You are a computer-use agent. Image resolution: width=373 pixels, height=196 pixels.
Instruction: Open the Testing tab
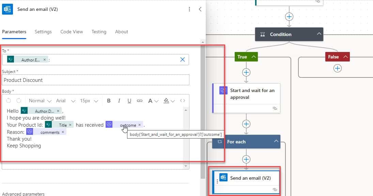[99, 32]
